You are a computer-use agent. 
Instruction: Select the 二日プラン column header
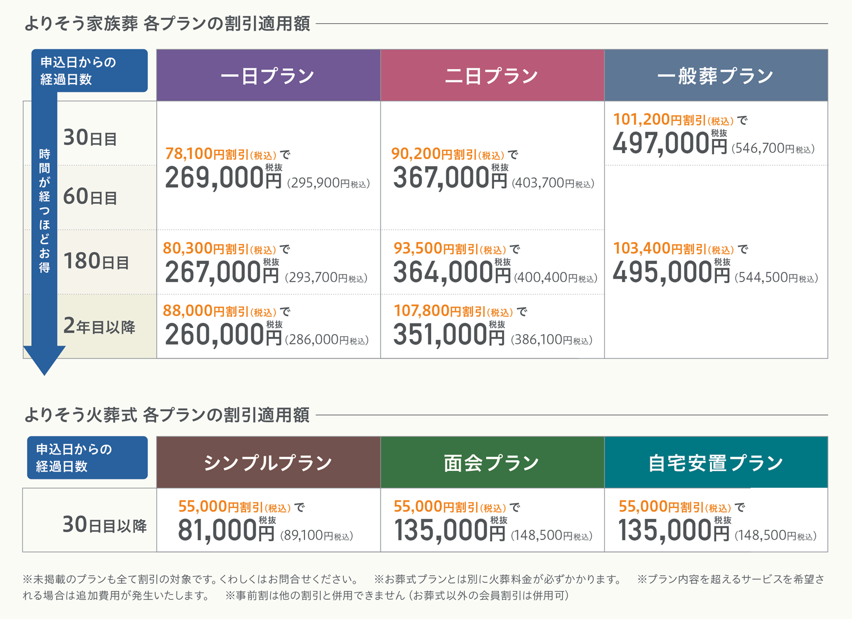492,75
